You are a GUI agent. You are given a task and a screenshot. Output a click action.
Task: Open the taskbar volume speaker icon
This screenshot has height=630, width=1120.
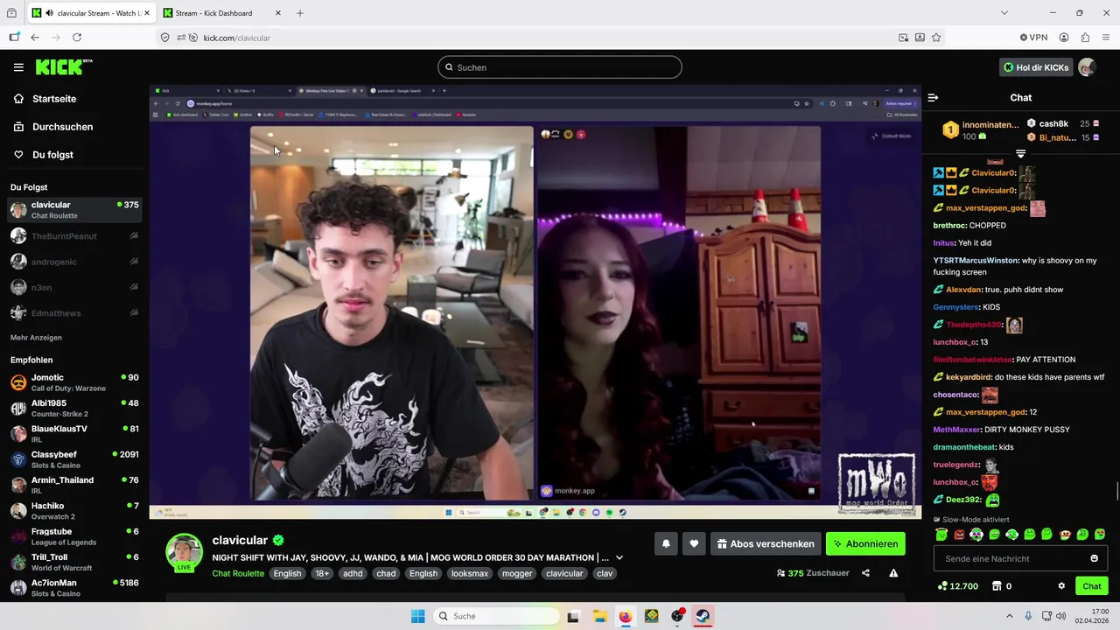[1060, 616]
